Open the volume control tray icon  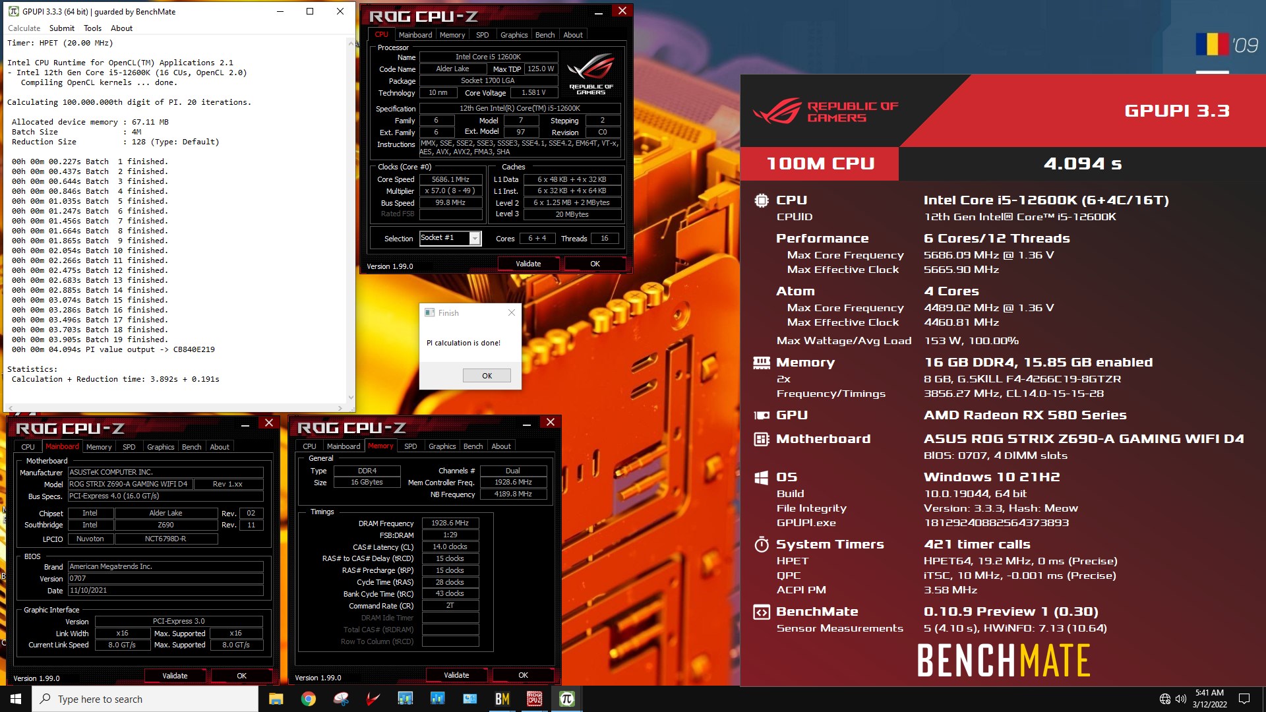[1180, 699]
